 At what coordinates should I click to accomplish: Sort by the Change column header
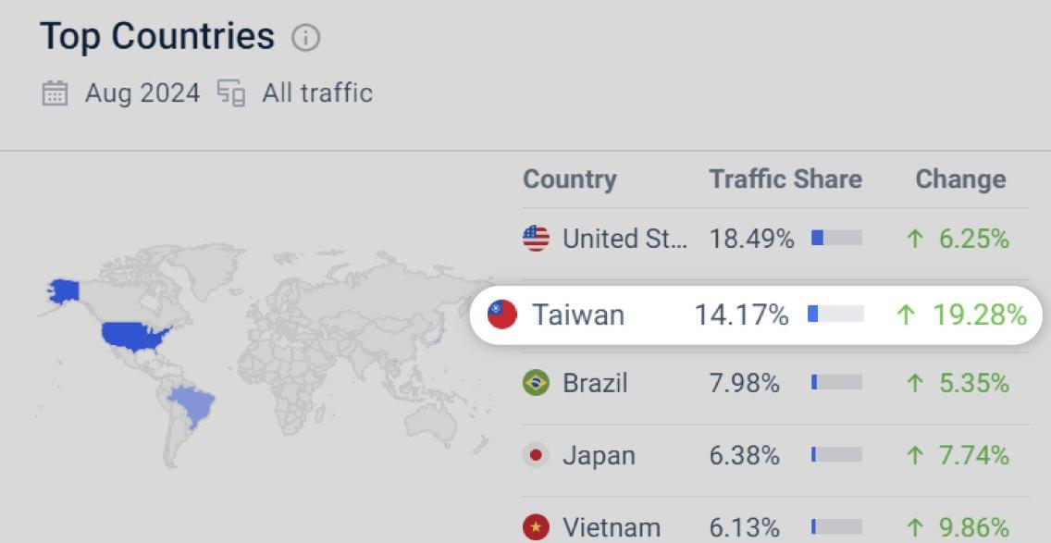click(960, 179)
